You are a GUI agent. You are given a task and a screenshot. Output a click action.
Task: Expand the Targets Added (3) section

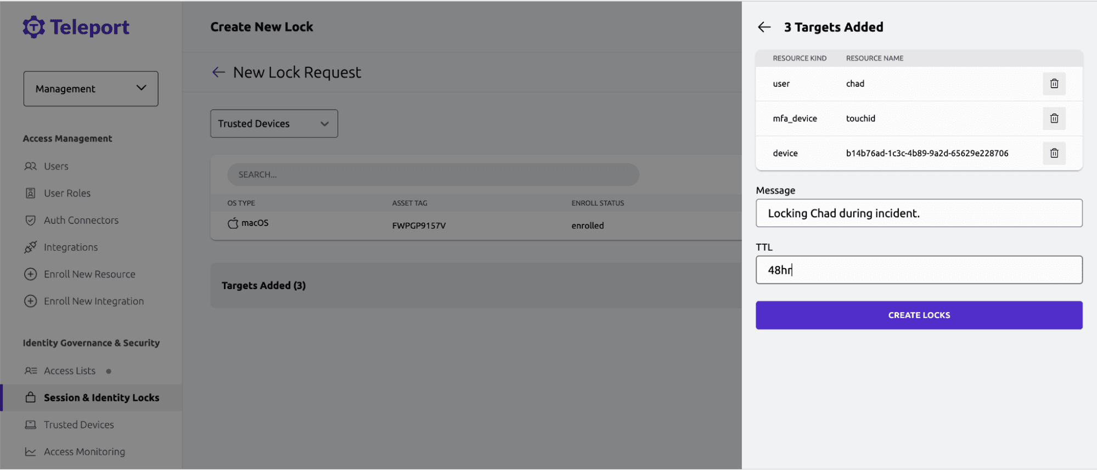tap(263, 285)
